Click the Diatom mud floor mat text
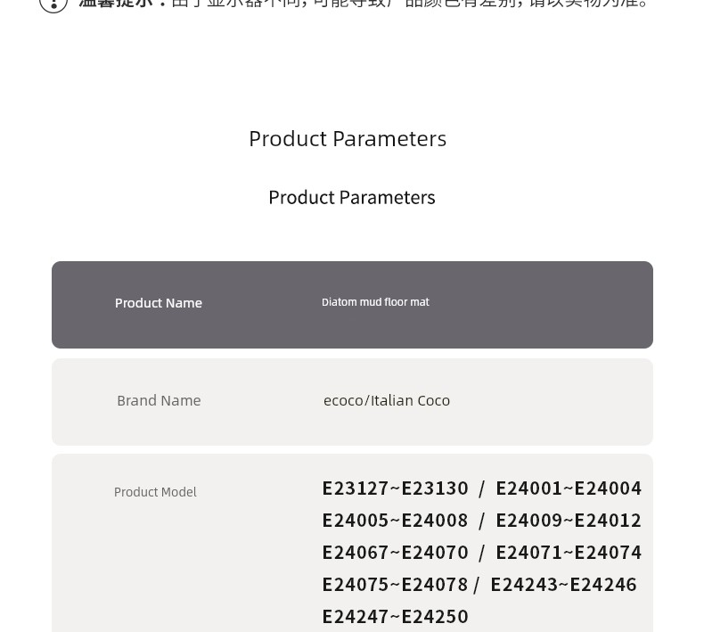The image size is (704, 632). point(375,302)
